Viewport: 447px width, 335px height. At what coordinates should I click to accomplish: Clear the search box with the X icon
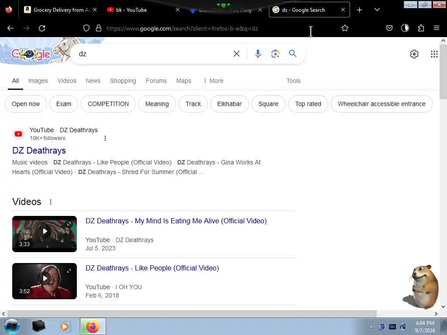pyautogui.click(x=237, y=54)
